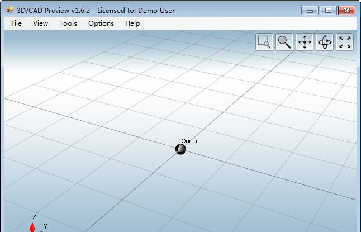361x232 pixels.
Task: Click the Y axis label
Action: click(x=46, y=226)
